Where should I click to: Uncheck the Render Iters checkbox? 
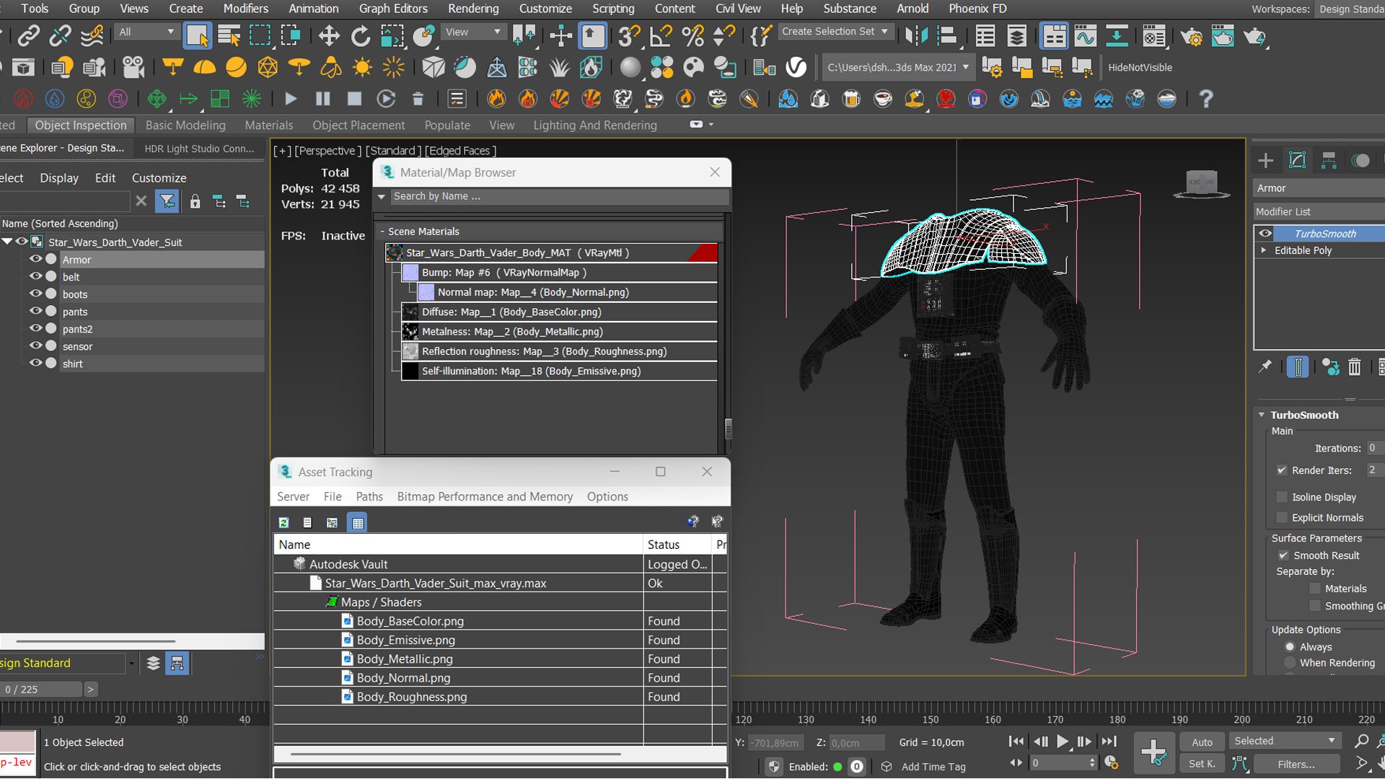(x=1282, y=470)
